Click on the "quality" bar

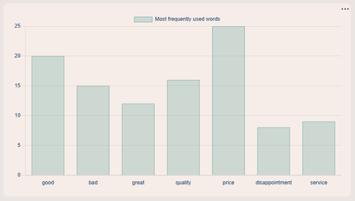coord(183,128)
